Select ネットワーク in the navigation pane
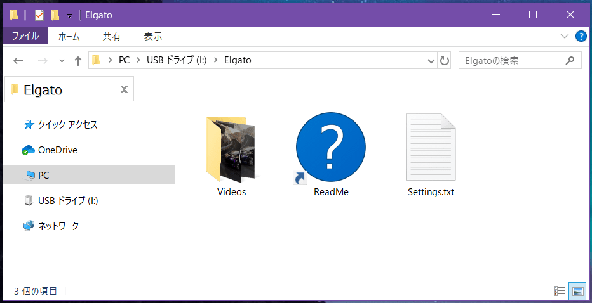The image size is (592, 303). pyautogui.click(x=51, y=226)
